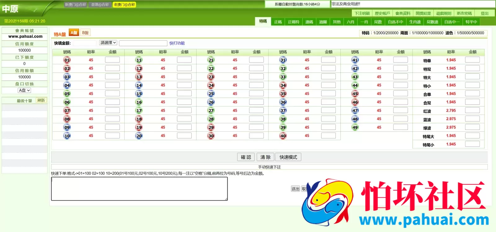Click number ball 08
The image size is (496, 232).
pos(67,119)
